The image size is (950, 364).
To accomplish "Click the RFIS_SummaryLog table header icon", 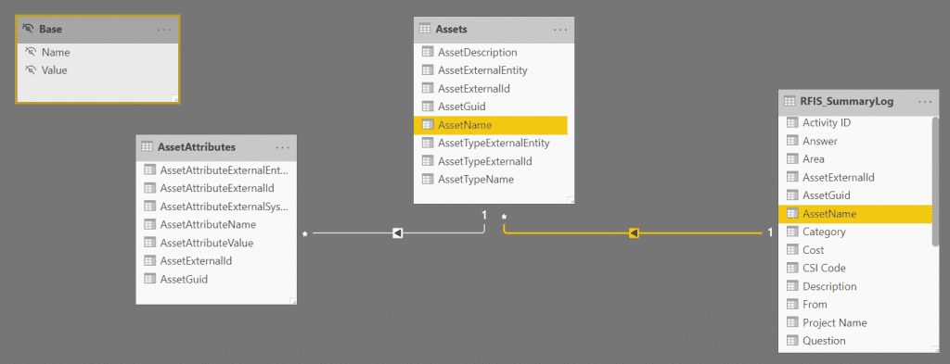I will [x=790, y=101].
